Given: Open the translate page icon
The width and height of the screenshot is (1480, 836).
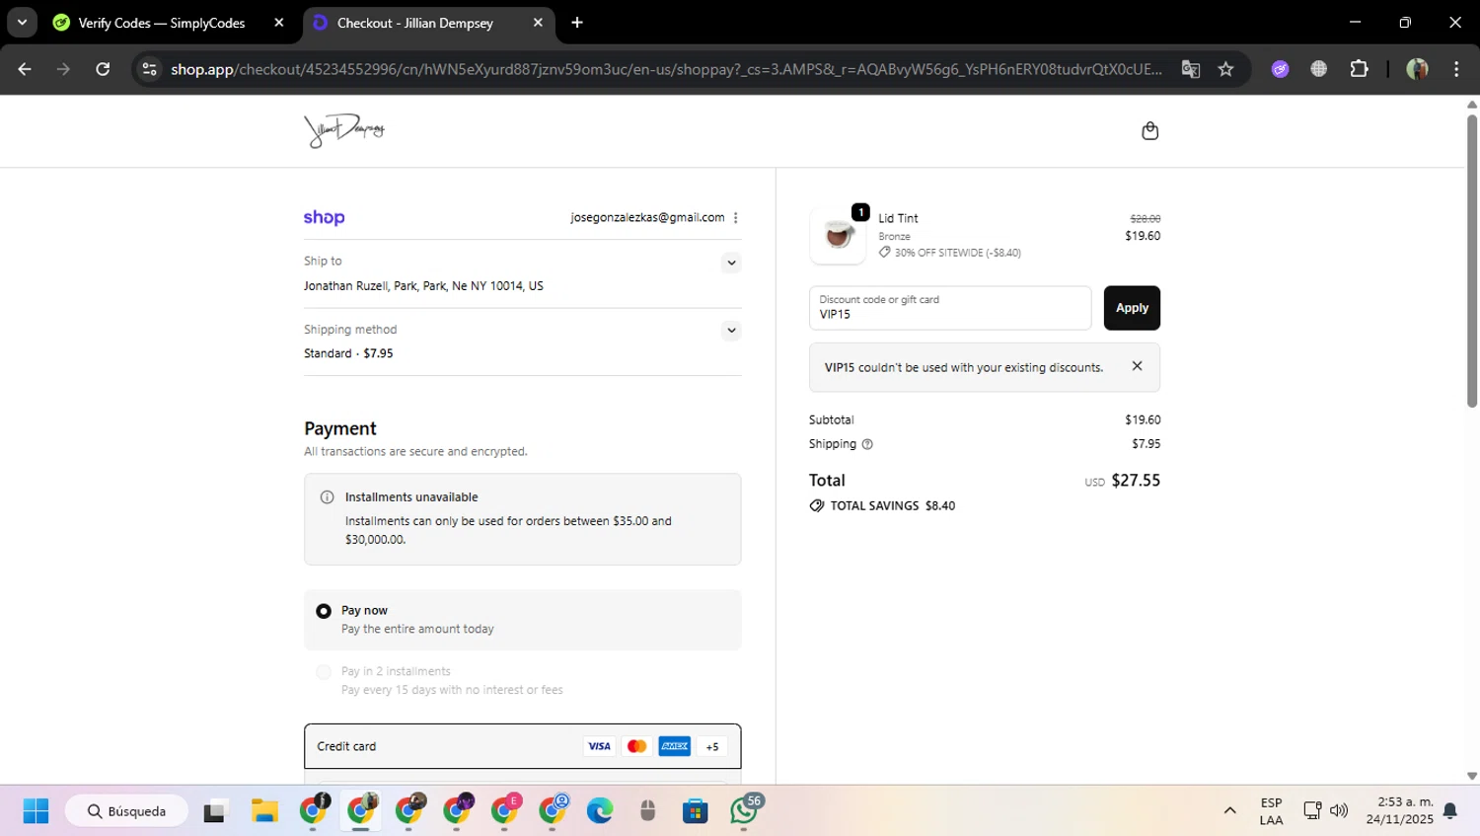Looking at the screenshot, I should 1191,69.
